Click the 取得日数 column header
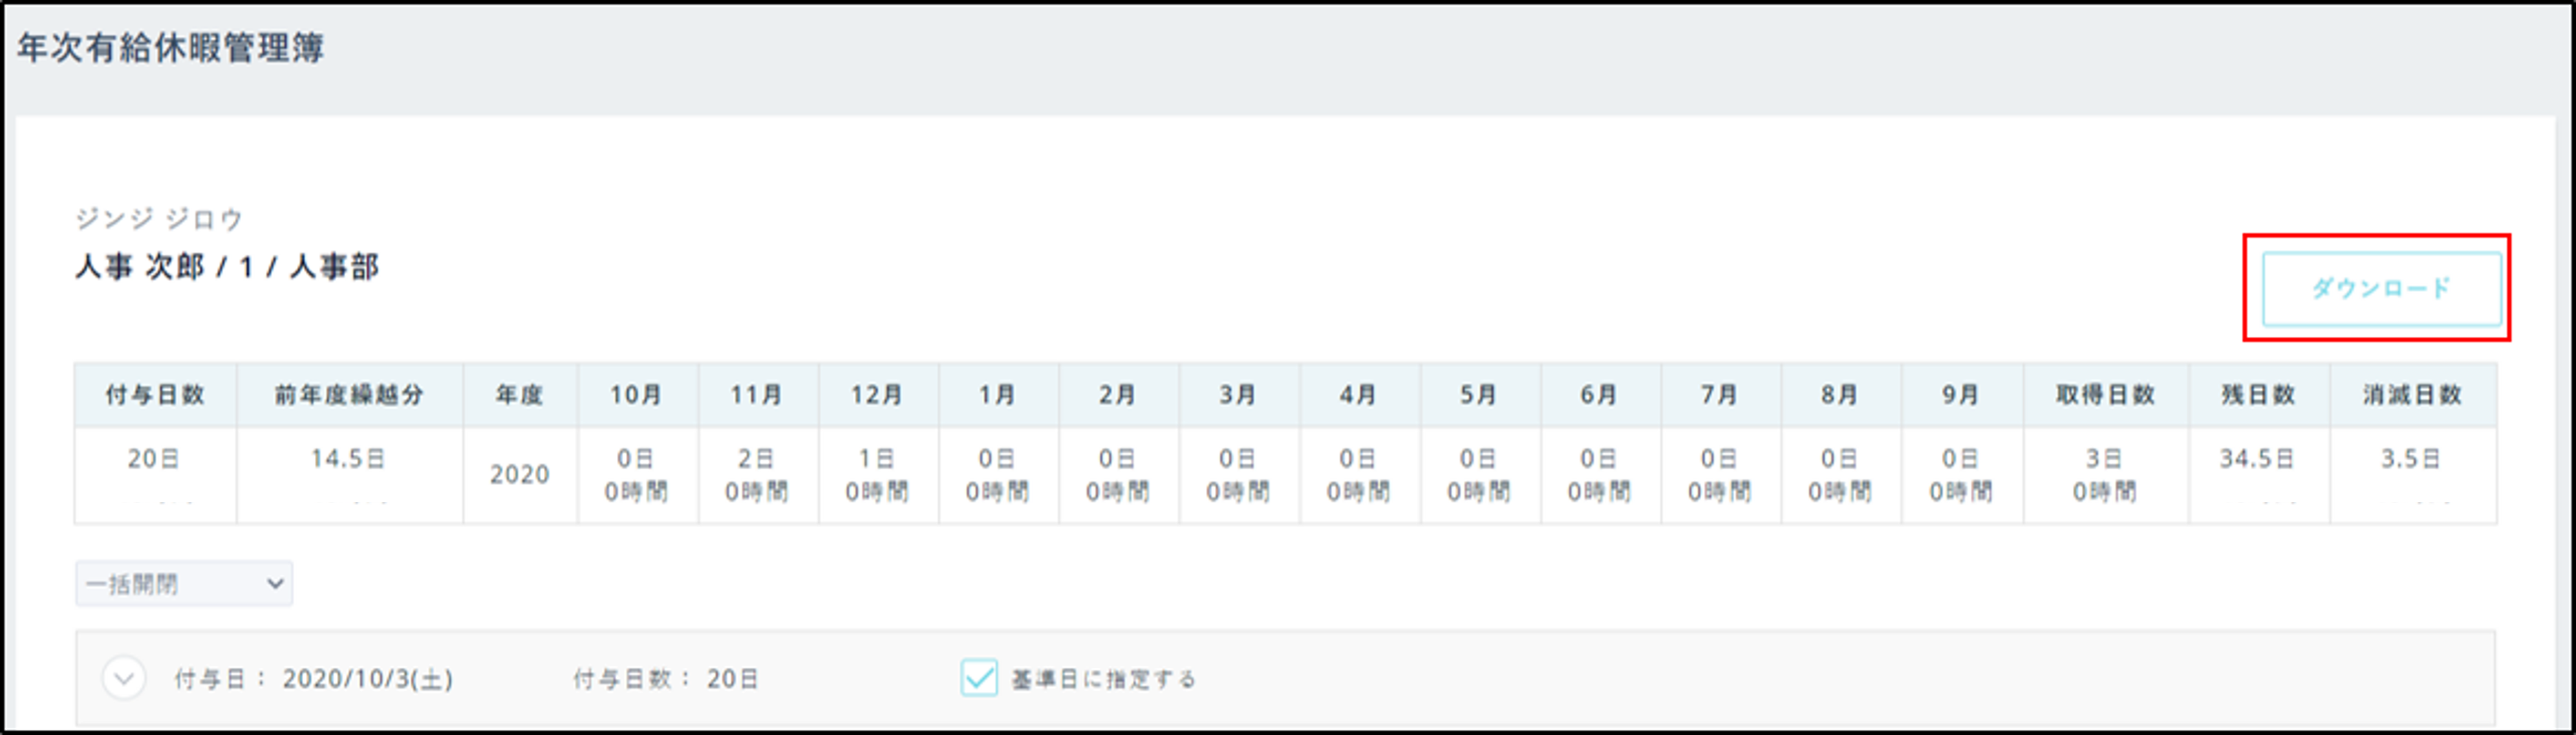 point(2105,395)
